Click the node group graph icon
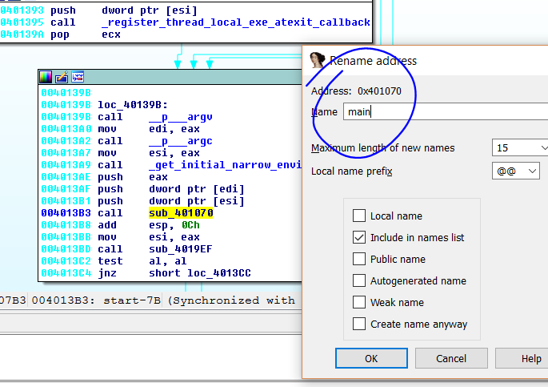The image size is (548, 387). pyautogui.click(x=78, y=77)
